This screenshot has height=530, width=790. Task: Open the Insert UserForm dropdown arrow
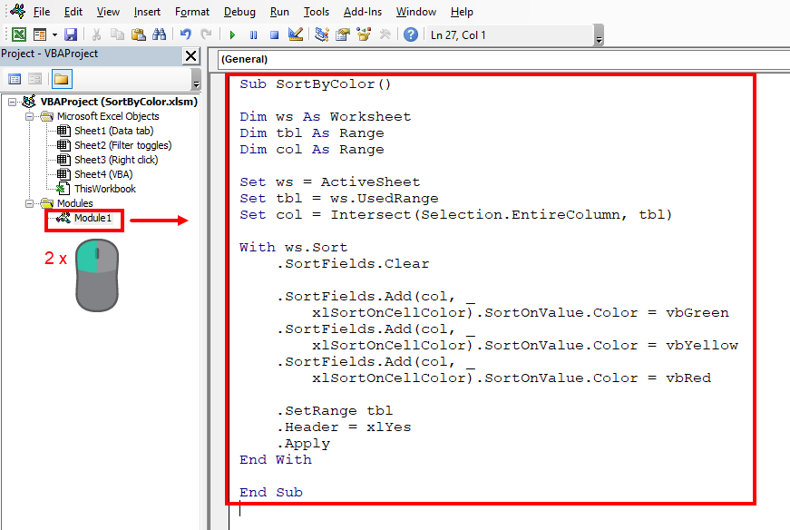[54, 34]
